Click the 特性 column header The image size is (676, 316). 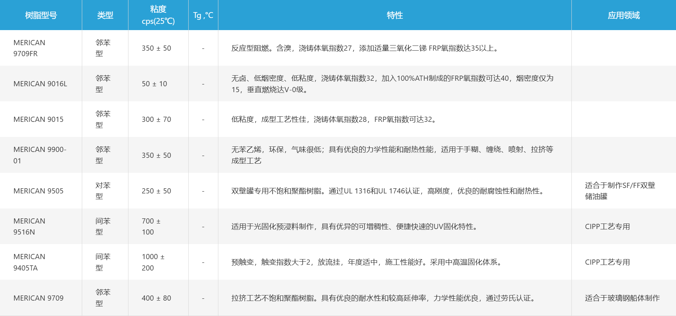click(395, 15)
